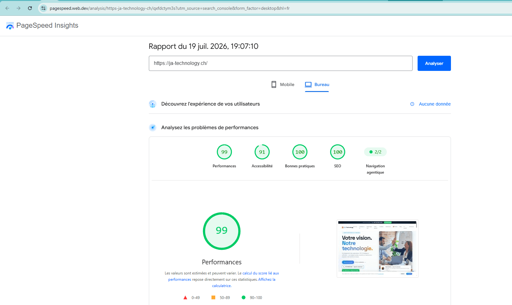This screenshot has width=512, height=305.
Task: Click the large 99 Performances gauge
Action: pos(222,231)
